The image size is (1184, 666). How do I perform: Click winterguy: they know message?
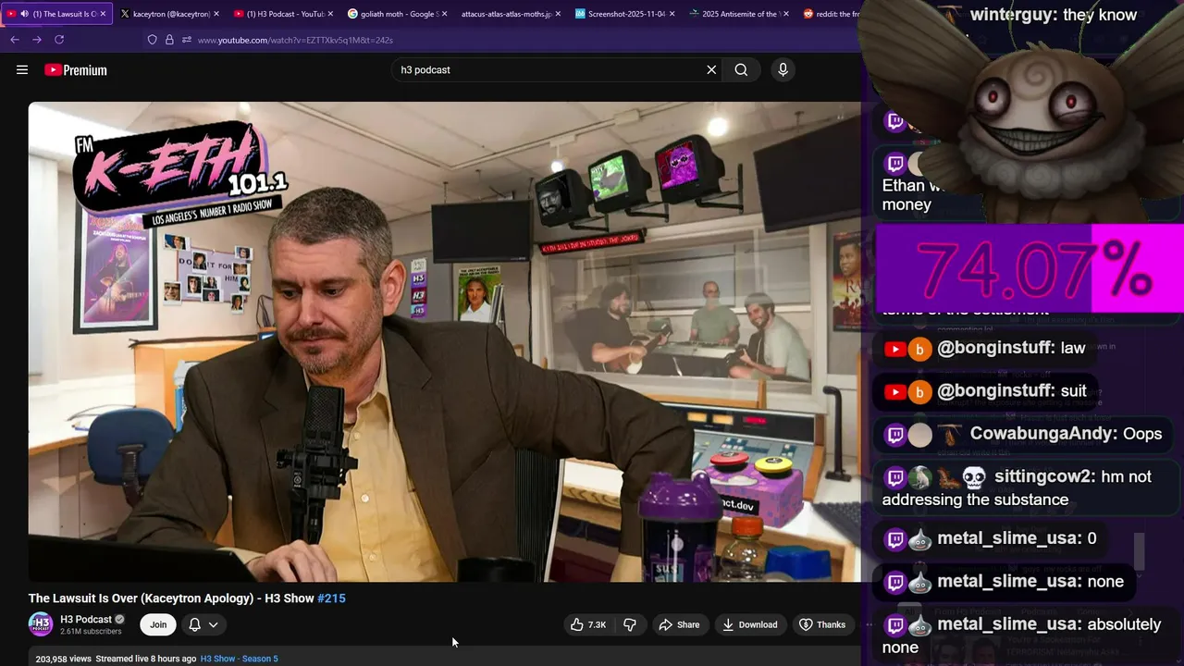pos(1054,14)
